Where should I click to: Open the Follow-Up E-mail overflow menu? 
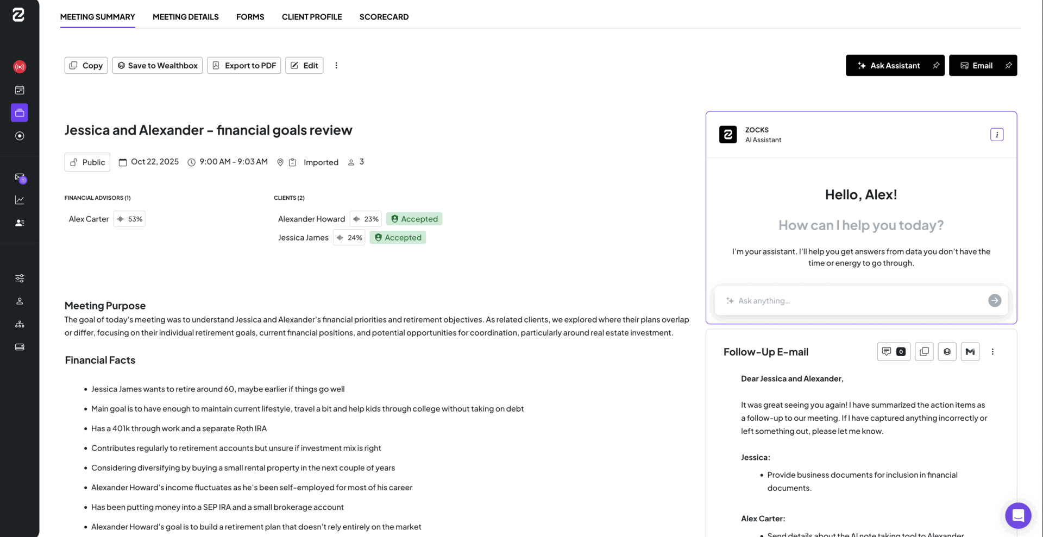point(992,351)
